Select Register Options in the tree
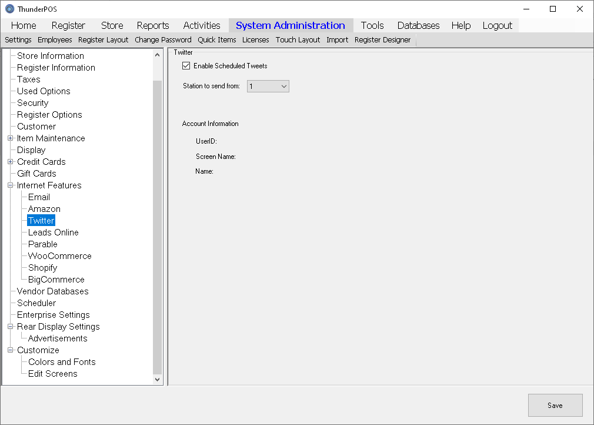Screen dimensions: 594x425 [49, 115]
